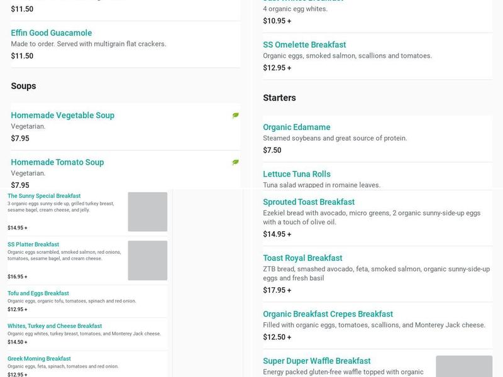Image resolution: width=503 pixels, height=377 pixels.
Task: Click the leaf icon beside Homemade Vegetable Soup
Action: coord(235,116)
